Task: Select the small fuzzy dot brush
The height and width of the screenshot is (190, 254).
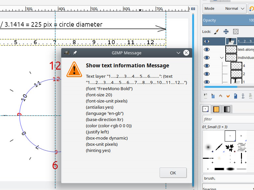Action: [241, 136]
